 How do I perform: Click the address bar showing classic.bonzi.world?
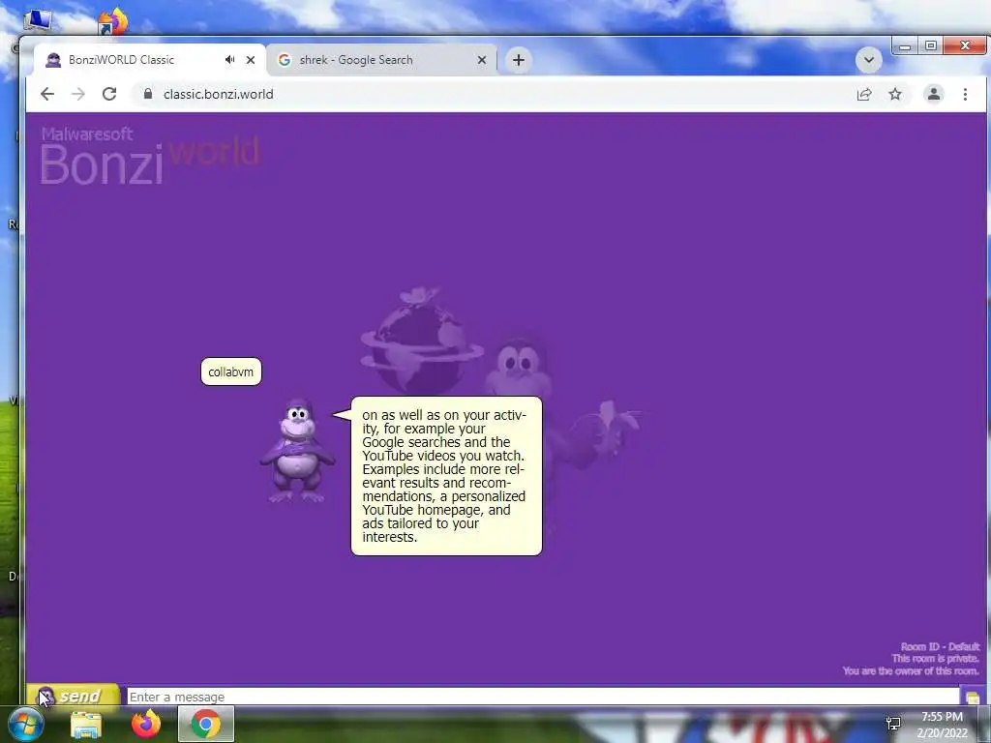[493, 94]
